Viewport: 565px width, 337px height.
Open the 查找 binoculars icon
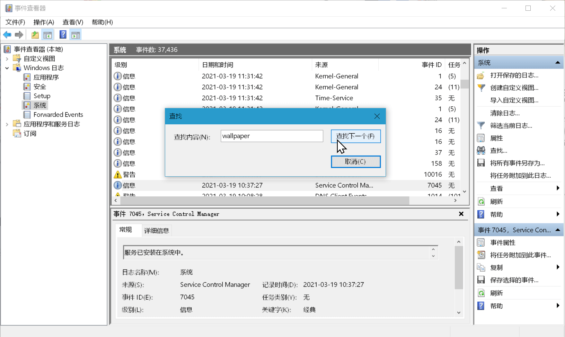coord(482,150)
